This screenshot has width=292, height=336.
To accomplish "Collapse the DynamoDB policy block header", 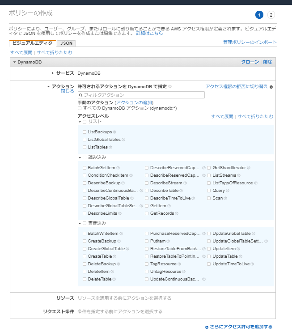I will coord(15,62).
